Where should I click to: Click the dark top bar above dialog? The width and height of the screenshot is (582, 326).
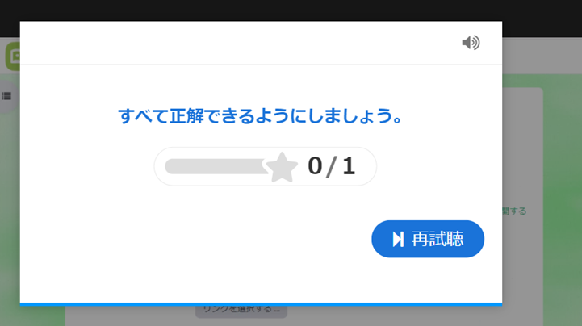point(291,10)
